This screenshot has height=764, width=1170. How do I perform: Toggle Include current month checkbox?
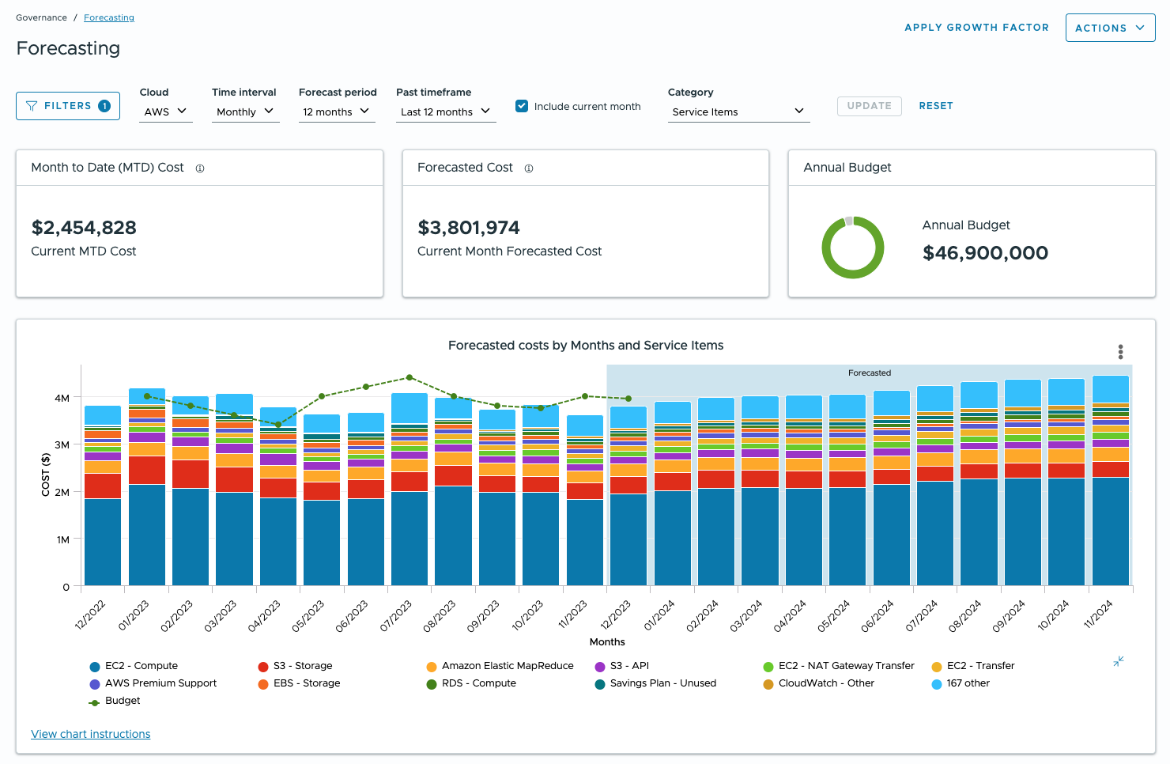pos(522,106)
